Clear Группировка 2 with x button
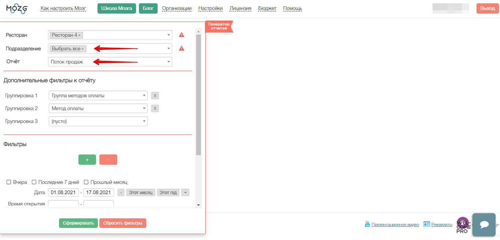This screenshot has height=240, width=500. click(155, 109)
